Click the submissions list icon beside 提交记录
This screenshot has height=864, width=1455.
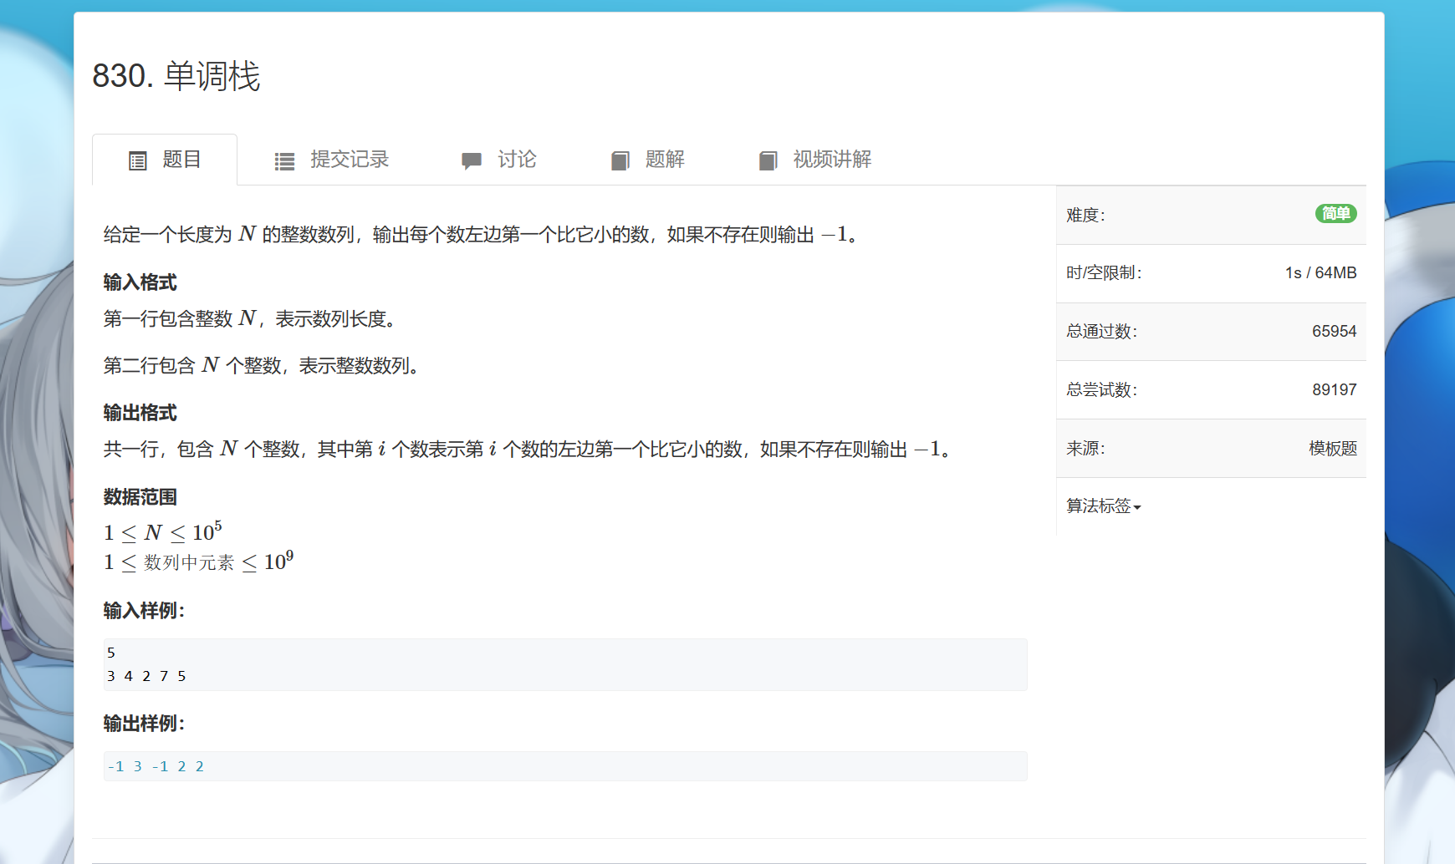tap(284, 161)
